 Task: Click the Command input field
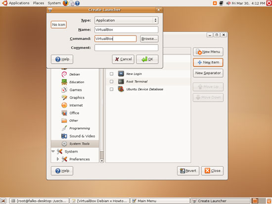(x=115, y=39)
